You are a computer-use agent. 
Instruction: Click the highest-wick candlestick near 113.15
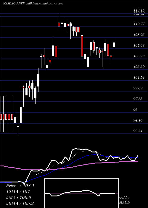click(x=59, y=21)
